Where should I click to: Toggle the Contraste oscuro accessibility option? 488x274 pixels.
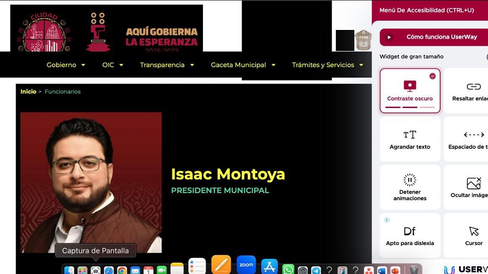coord(410,90)
